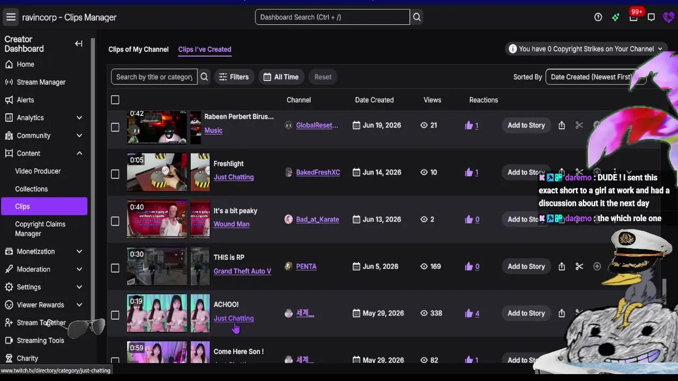Open Stream Together from its people icon

point(8,323)
